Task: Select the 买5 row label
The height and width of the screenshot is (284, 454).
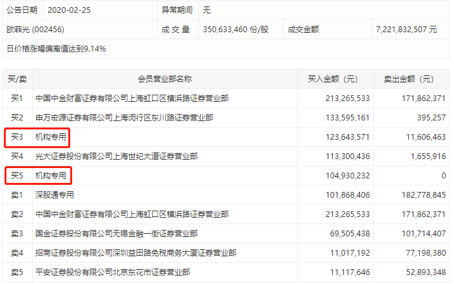Action: [17, 176]
